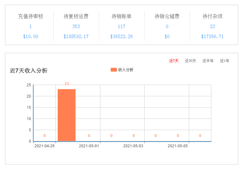Click the orange income bar valued 23
The image size is (243, 171).
point(67,115)
